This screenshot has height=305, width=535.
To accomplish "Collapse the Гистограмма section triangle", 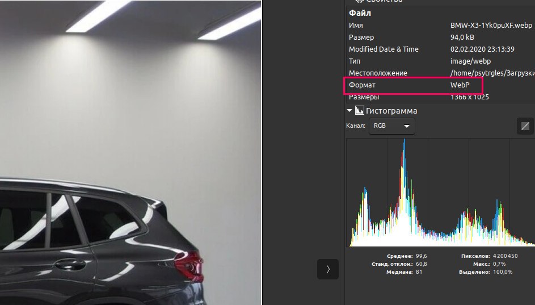I will [x=349, y=111].
